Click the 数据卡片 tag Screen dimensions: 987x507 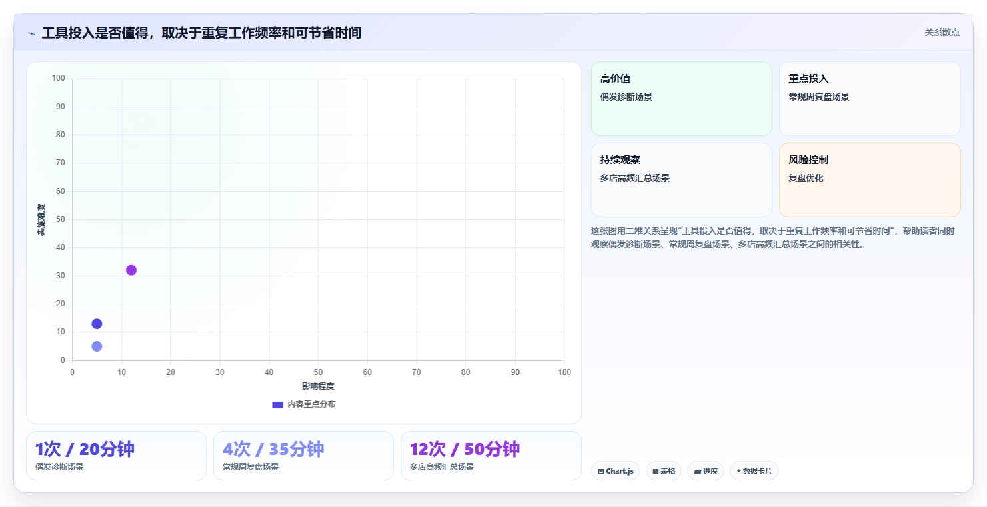tap(754, 471)
